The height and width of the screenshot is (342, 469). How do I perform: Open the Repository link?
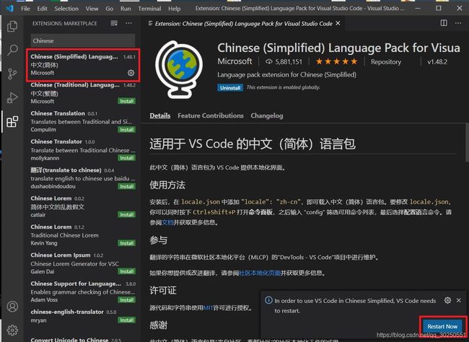[386, 62]
